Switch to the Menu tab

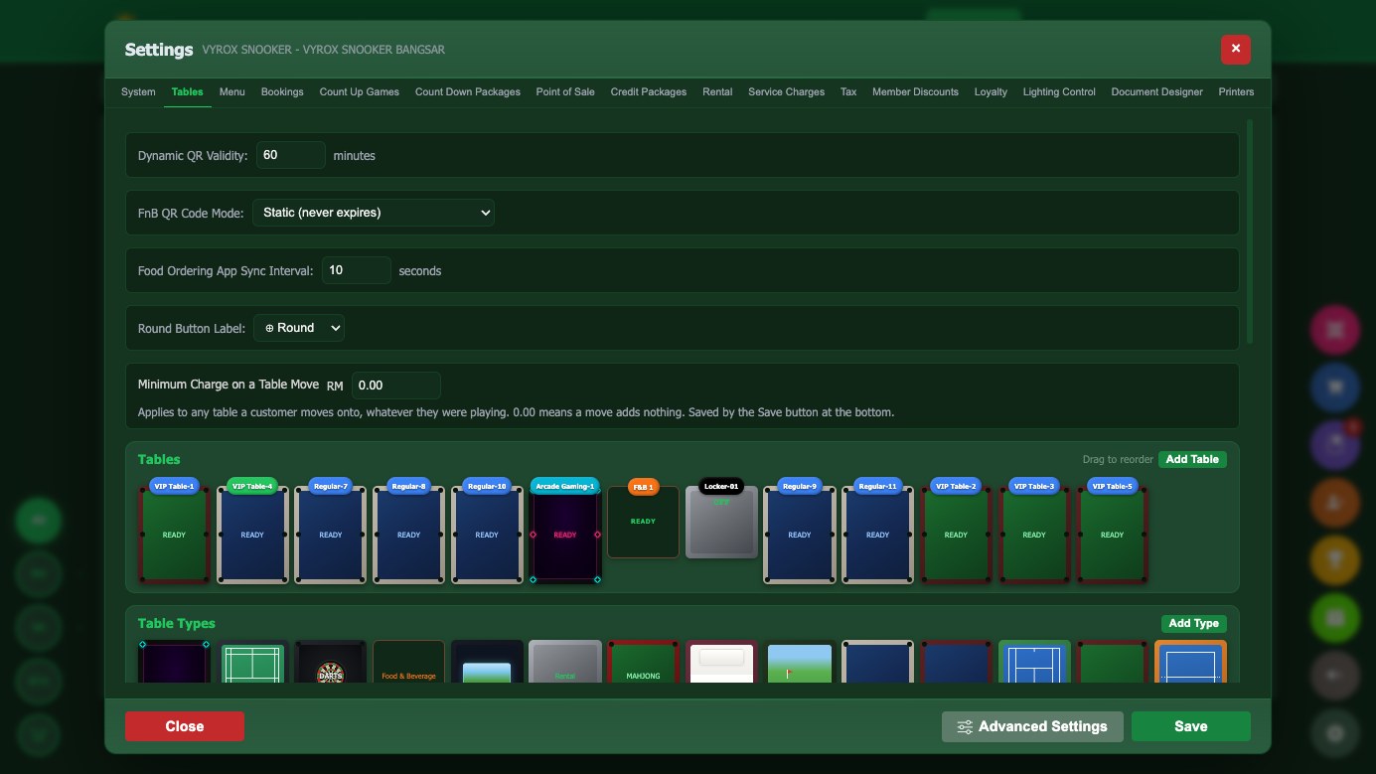point(231,92)
